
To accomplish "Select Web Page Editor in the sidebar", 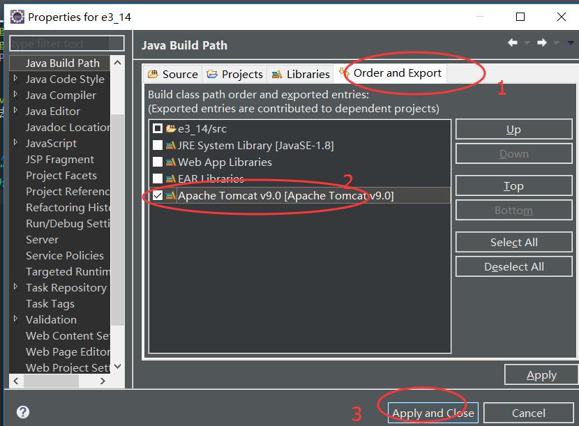I will click(x=68, y=352).
